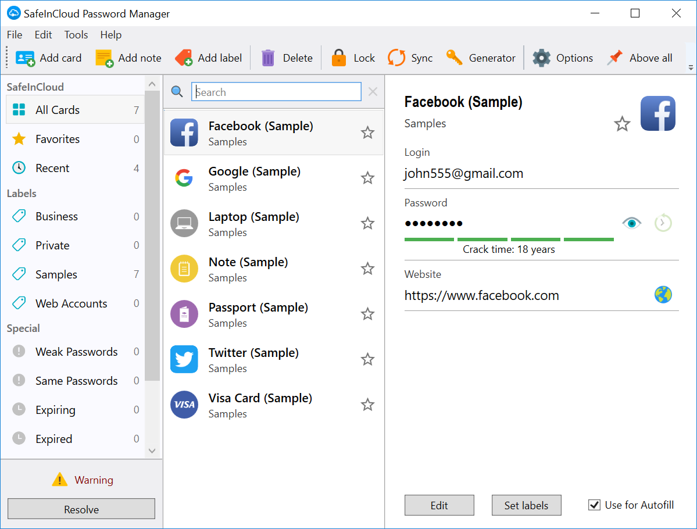Select the Visa Card (Sample) icon
Viewport: 697px width, 529px height.
[x=184, y=405]
